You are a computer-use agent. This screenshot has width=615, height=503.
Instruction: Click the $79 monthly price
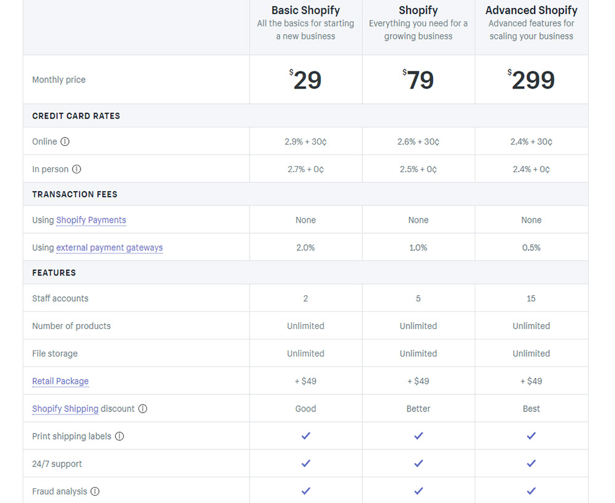tap(418, 79)
